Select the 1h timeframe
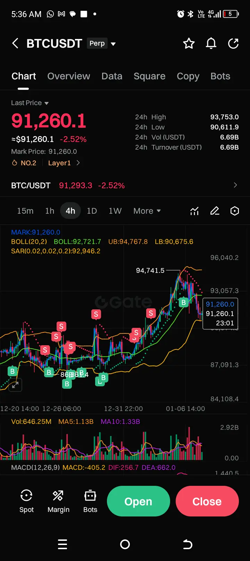Screen dimensions: 250x561 50,211
